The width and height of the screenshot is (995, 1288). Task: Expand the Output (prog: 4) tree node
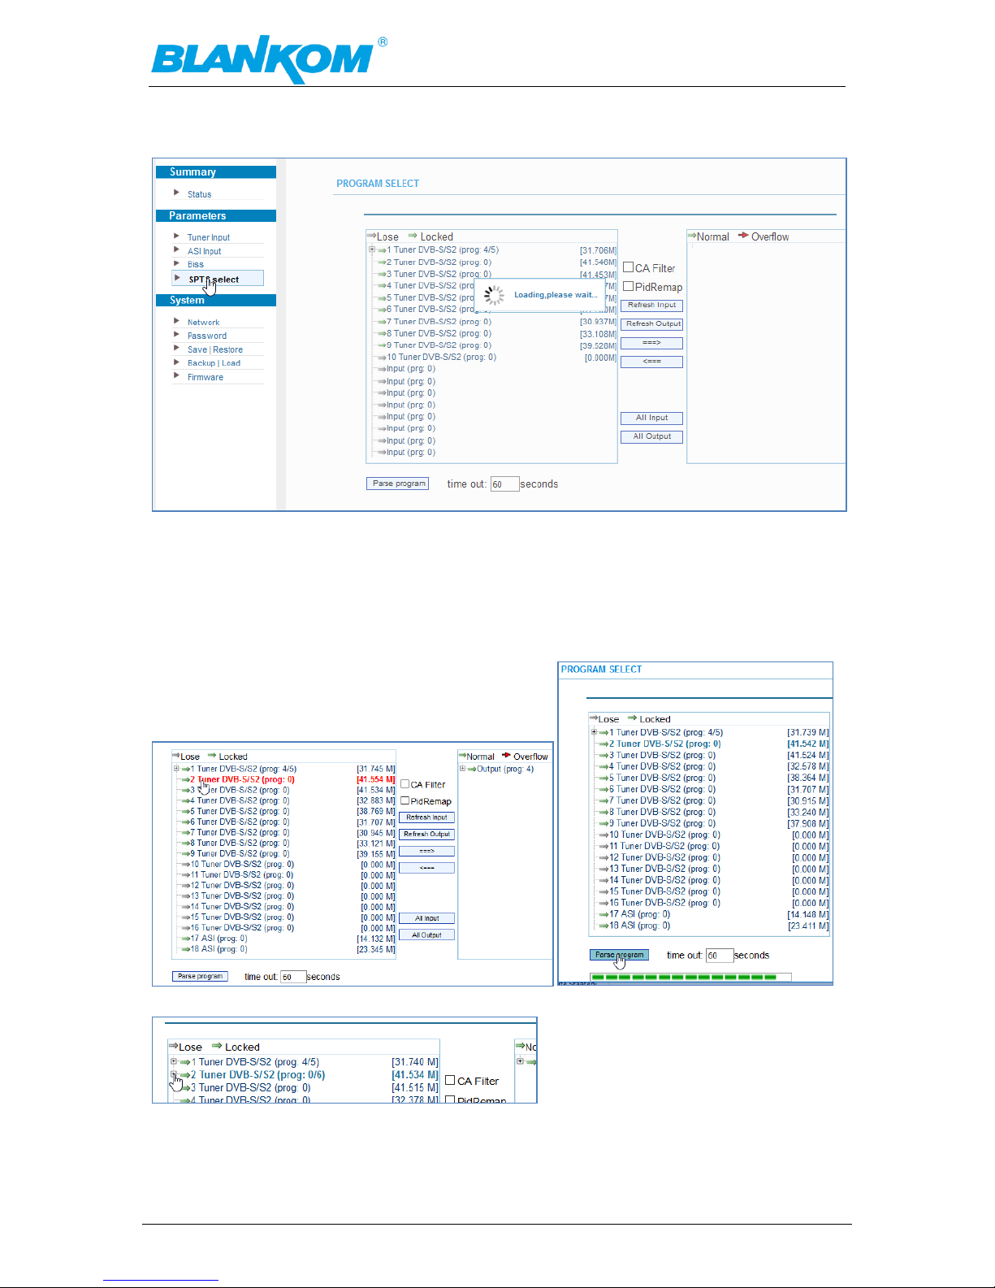462,769
